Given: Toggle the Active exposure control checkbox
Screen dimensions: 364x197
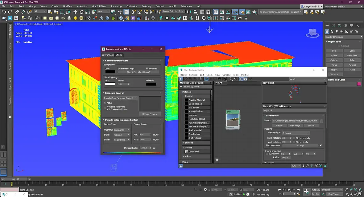Looking at the screenshot, I should click(x=105, y=103).
